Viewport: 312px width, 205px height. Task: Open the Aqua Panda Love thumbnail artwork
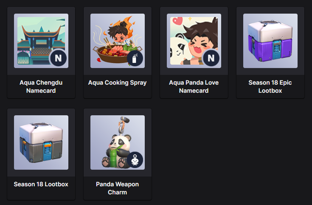(x=194, y=41)
